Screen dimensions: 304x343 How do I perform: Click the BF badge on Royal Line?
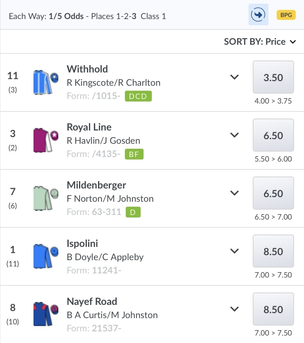coord(134,155)
